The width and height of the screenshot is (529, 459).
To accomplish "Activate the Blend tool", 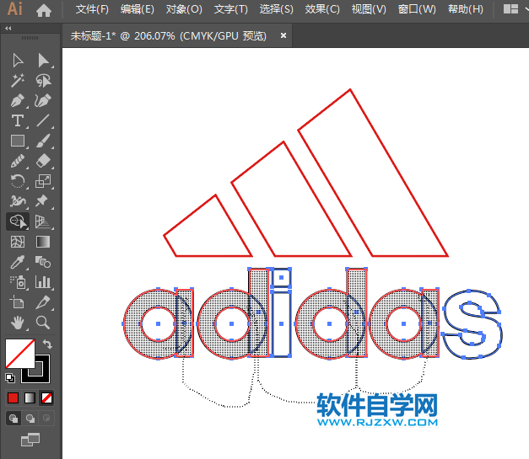I will [43, 262].
